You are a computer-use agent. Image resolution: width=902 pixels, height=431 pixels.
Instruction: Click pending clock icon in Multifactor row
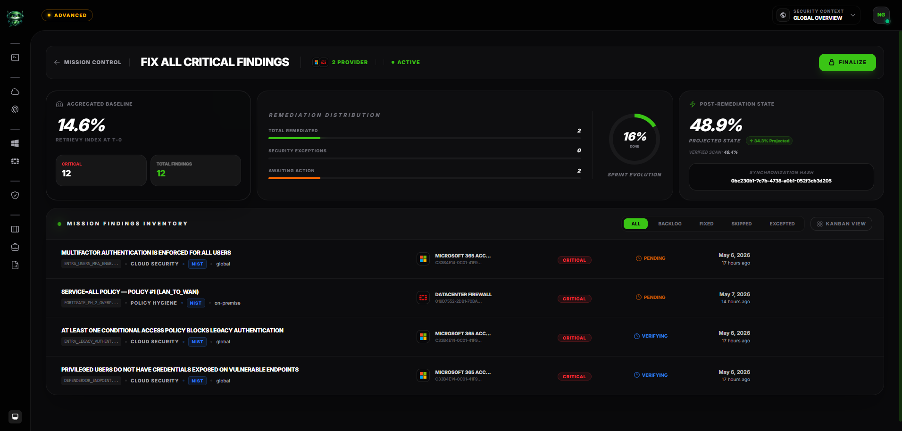[x=639, y=258]
